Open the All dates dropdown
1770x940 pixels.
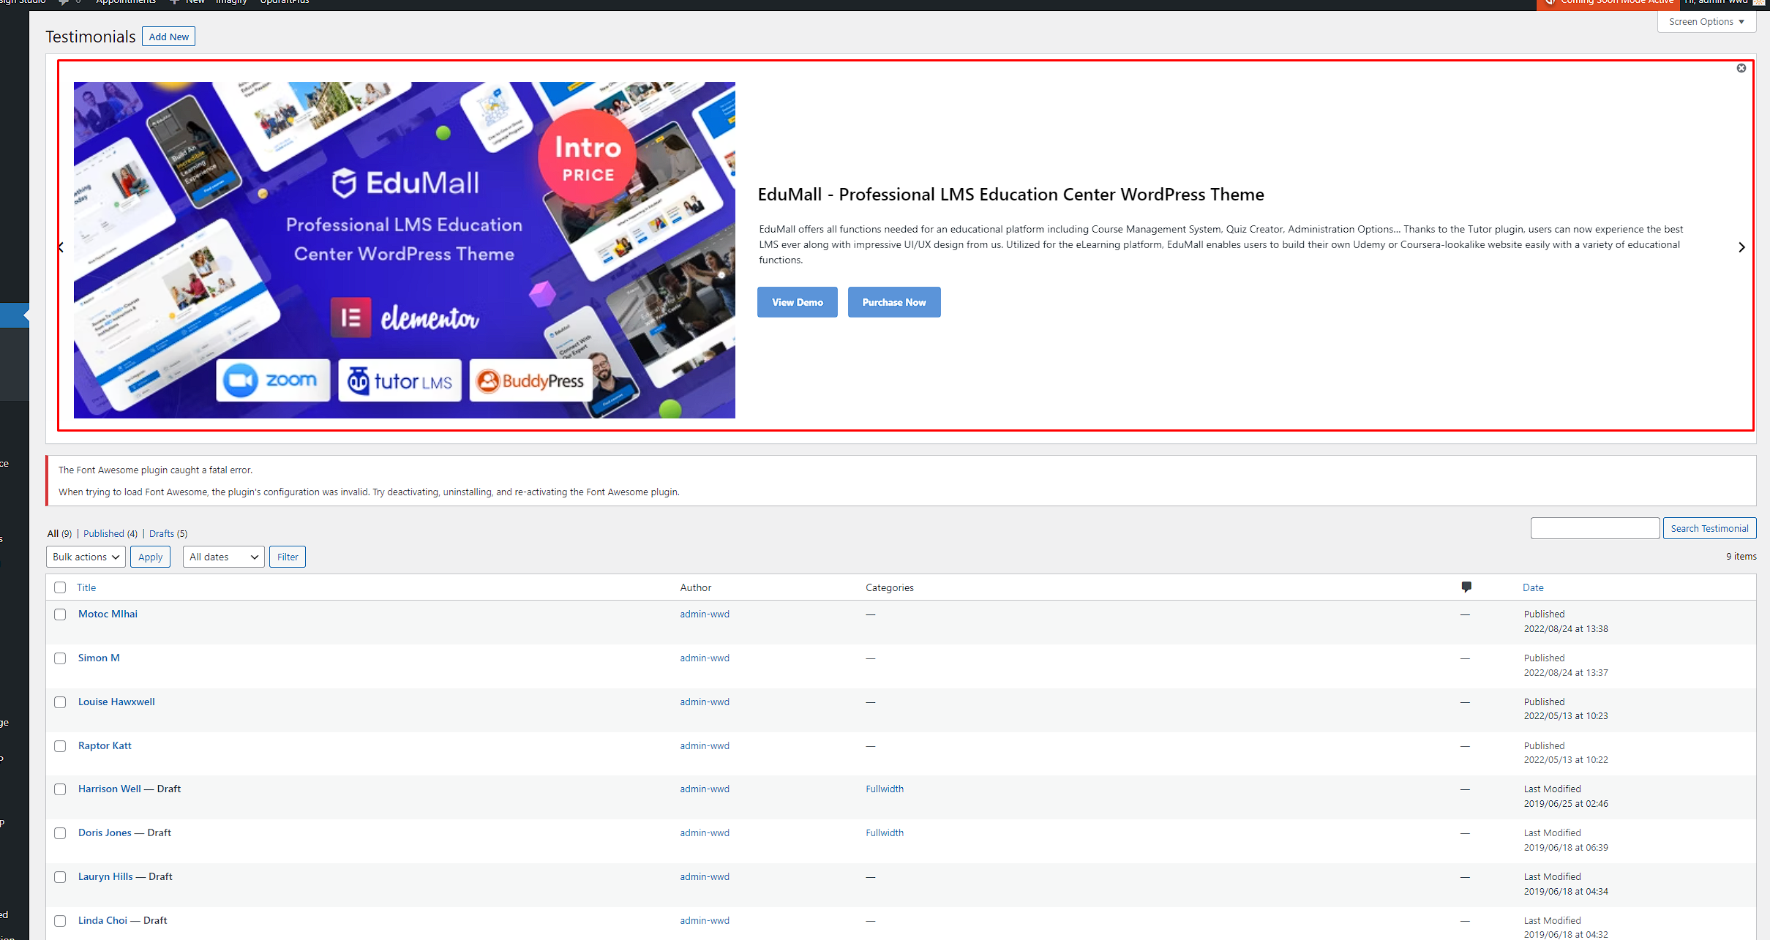(223, 557)
